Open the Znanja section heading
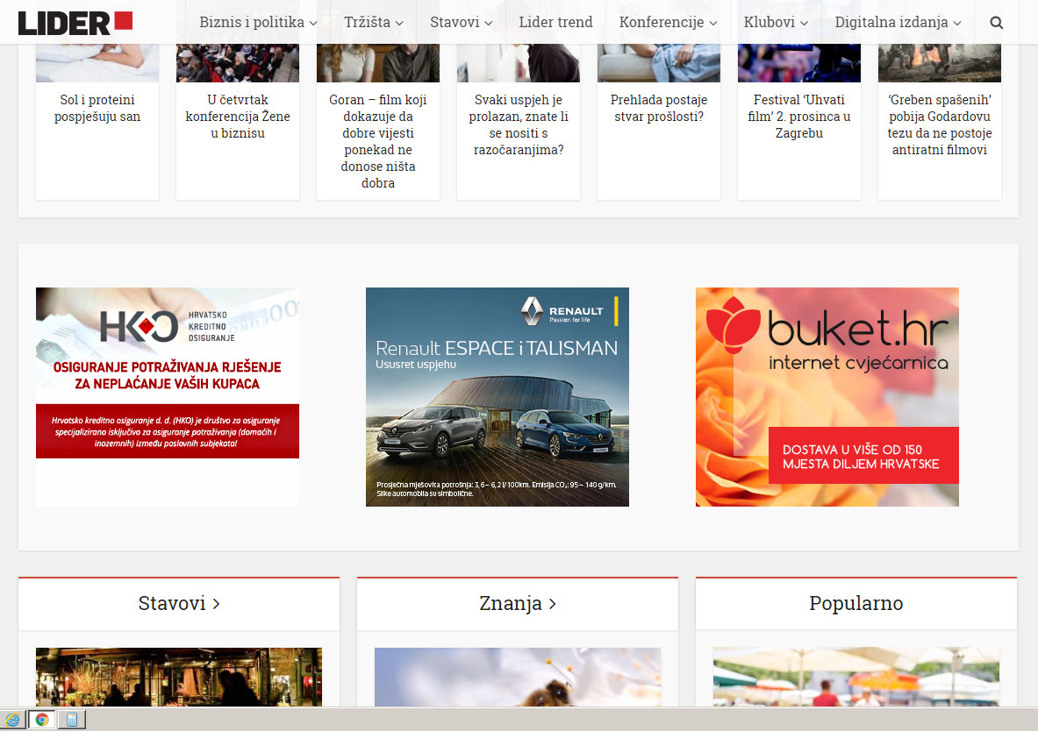1038x731 pixels. [x=518, y=603]
